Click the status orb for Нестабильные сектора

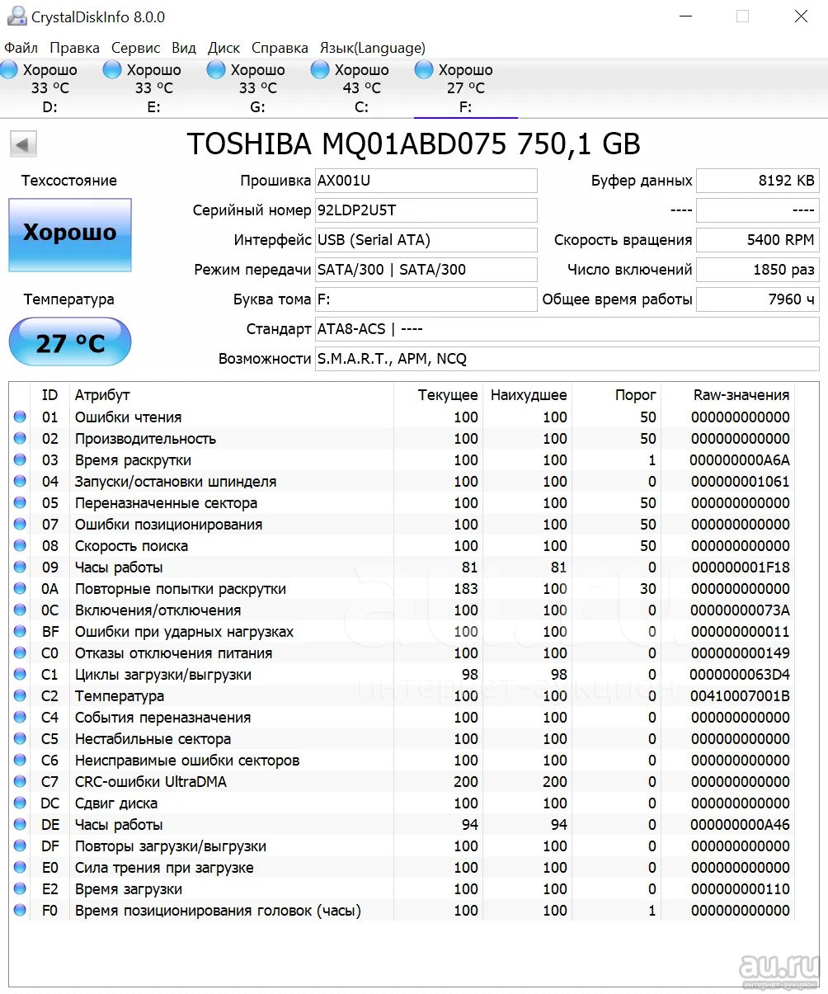(20, 739)
